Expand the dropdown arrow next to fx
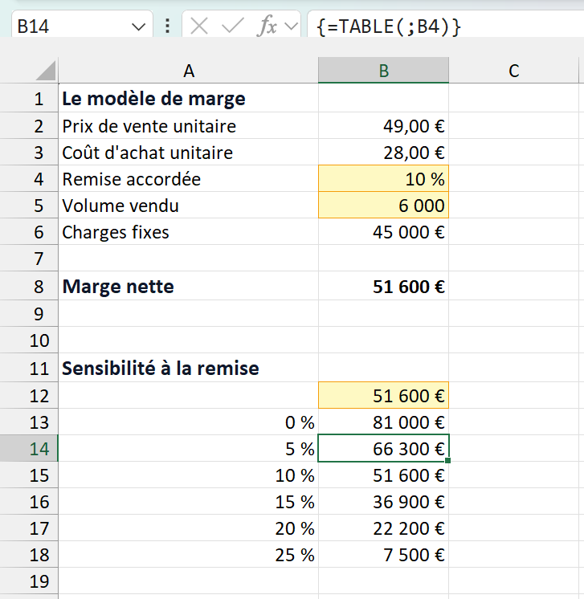The image size is (584, 599). tap(292, 26)
